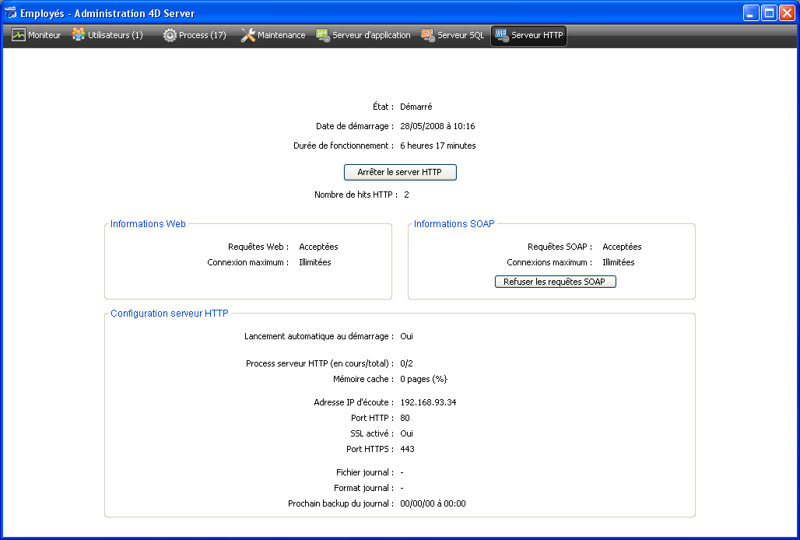The width and height of the screenshot is (800, 540).
Task: Click Arrêter le server HTTP button
Action: click(x=400, y=173)
